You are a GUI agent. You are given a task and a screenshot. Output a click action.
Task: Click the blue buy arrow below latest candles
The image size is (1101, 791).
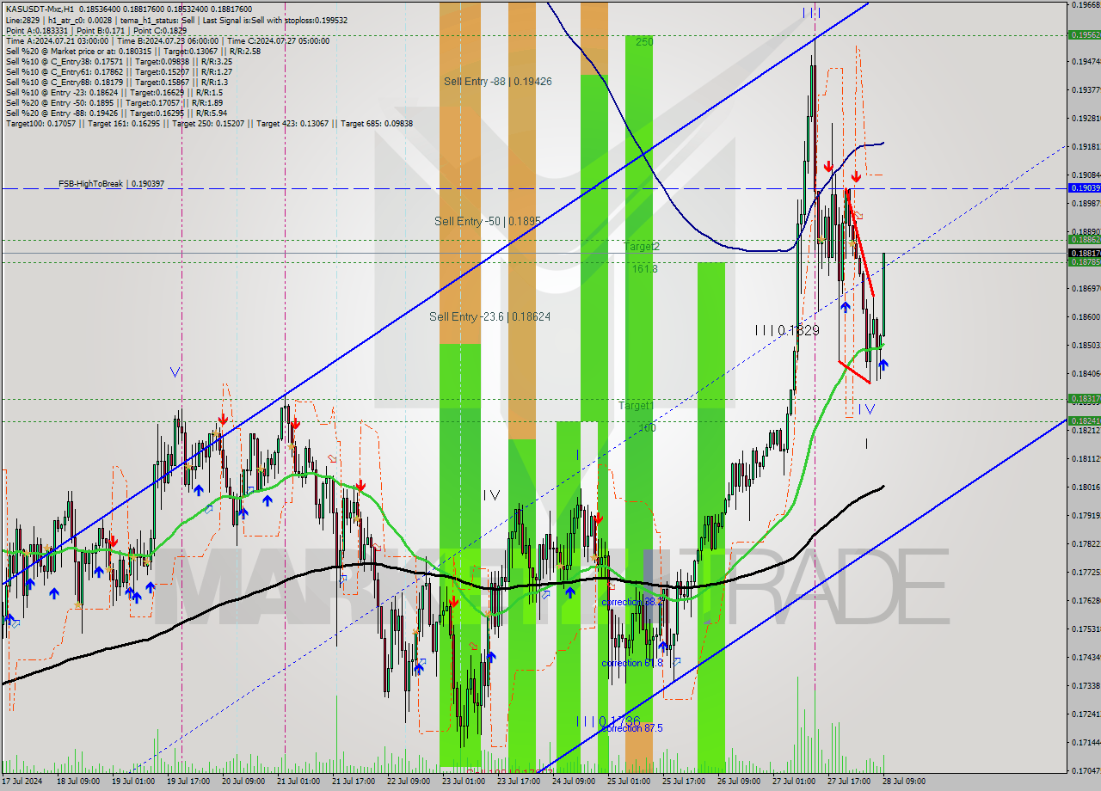point(883,365)
